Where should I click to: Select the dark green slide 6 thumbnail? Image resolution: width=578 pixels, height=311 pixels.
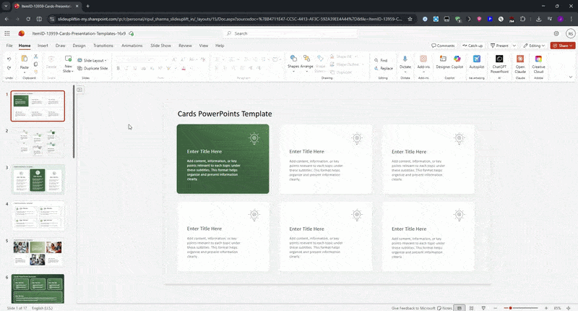pos(38,289)
